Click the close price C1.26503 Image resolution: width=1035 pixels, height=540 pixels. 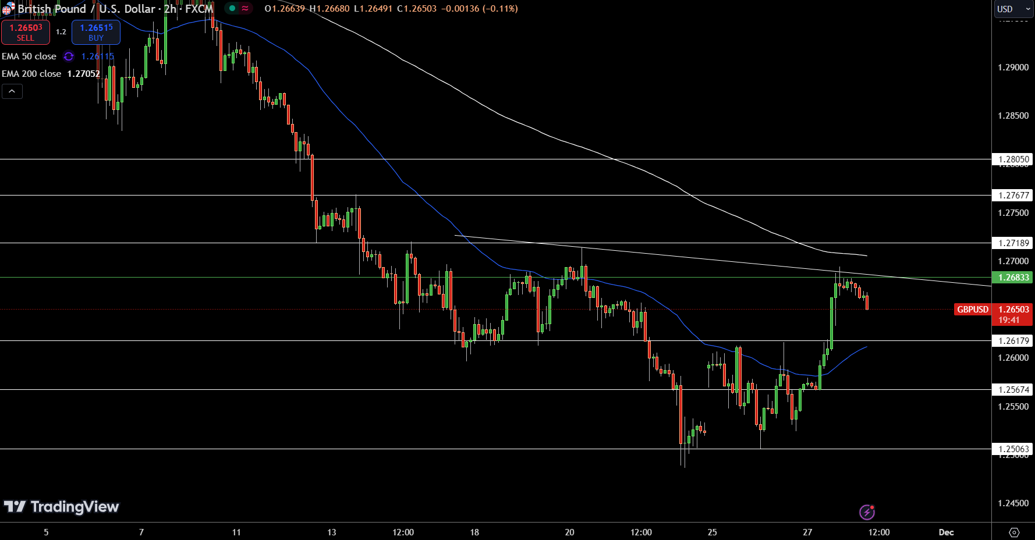point(417,9)
